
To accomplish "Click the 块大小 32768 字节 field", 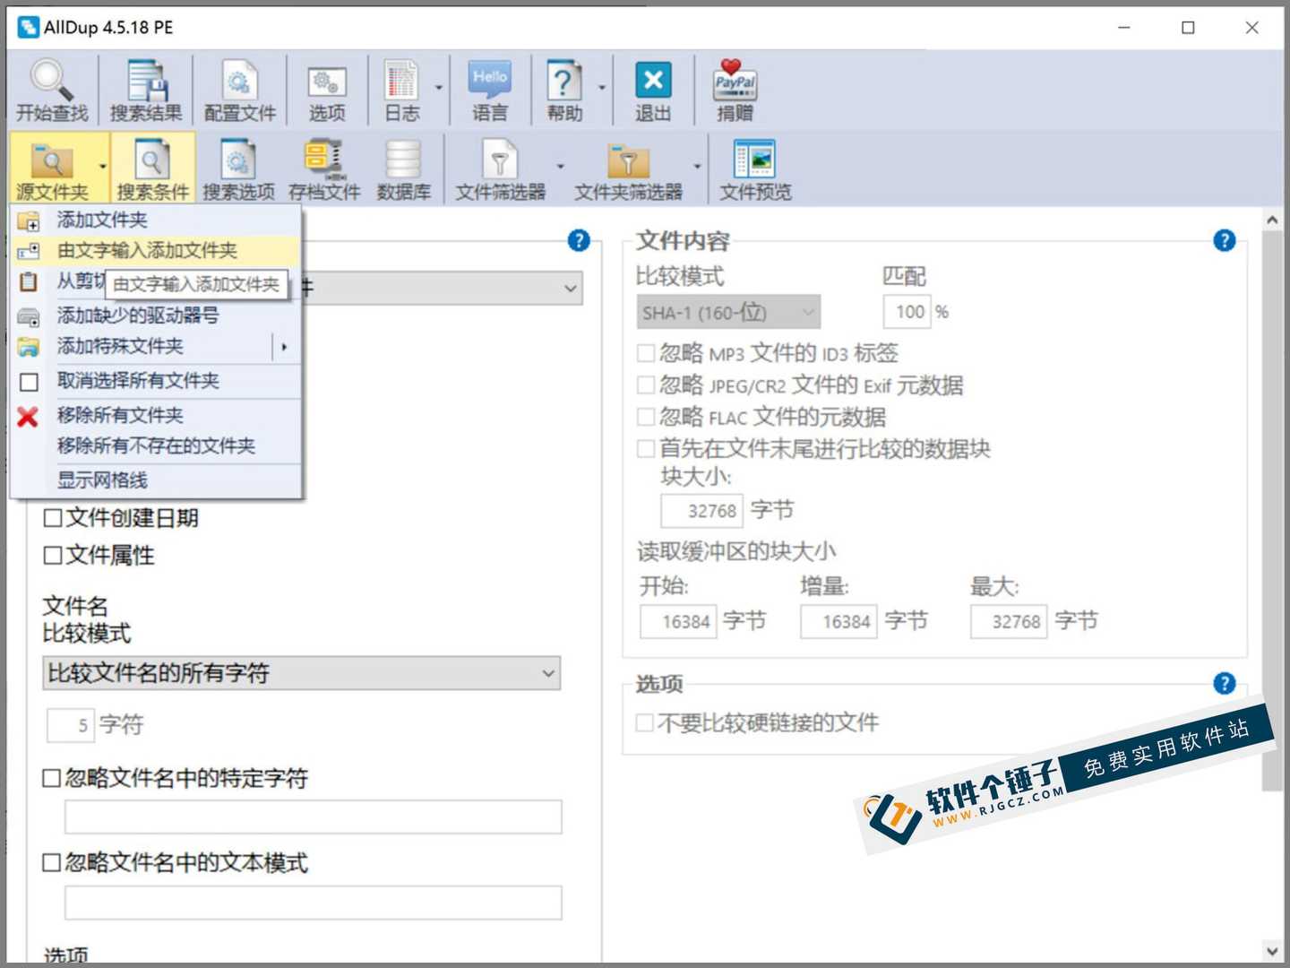I will (x=701, y=511).
